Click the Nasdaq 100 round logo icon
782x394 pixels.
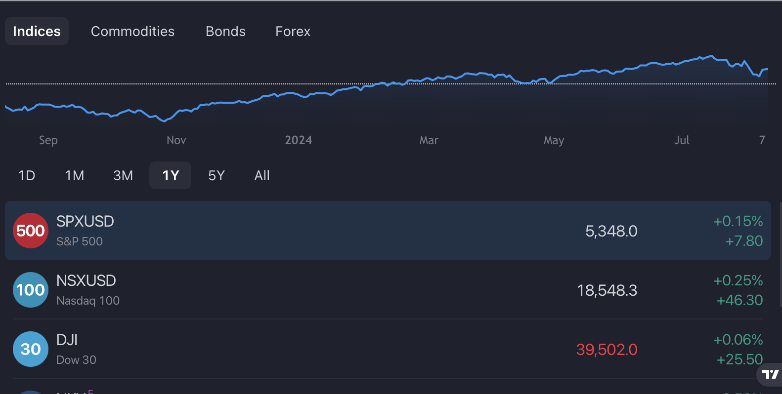click(31, 290)
